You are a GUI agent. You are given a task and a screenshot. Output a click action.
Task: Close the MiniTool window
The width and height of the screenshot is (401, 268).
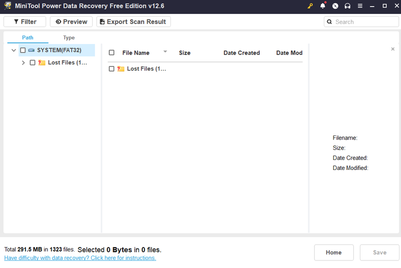pos(396,5)
